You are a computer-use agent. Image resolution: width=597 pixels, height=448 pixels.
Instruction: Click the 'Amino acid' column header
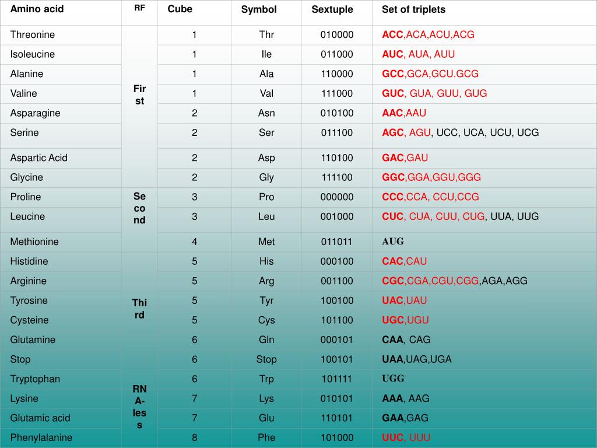pos(37,9)
